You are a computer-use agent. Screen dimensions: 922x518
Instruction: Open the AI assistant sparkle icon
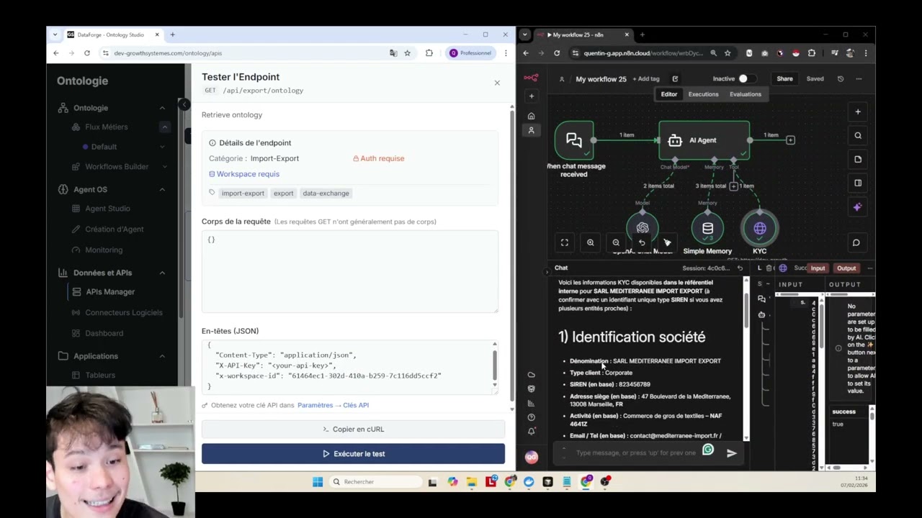point(857,206)
